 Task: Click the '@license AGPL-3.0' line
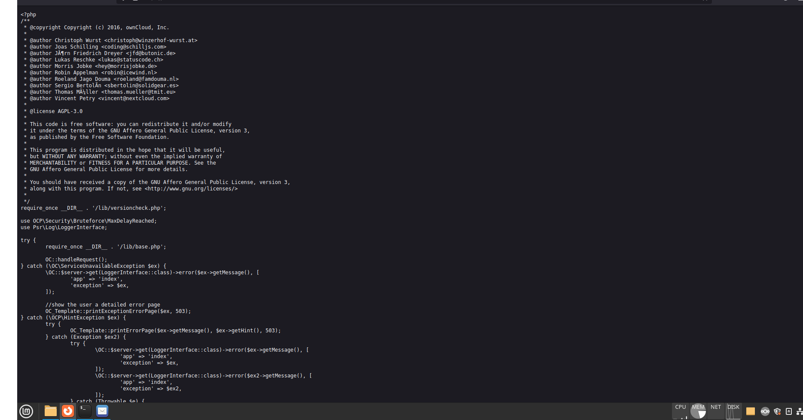(56, 111)
